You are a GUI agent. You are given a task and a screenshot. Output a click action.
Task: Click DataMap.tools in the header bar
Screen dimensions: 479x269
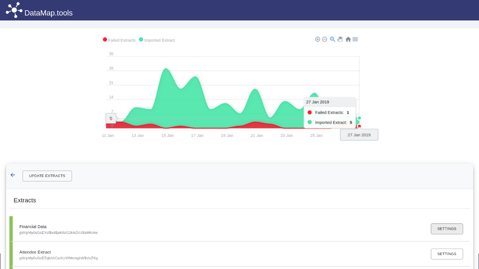(48, 13)
